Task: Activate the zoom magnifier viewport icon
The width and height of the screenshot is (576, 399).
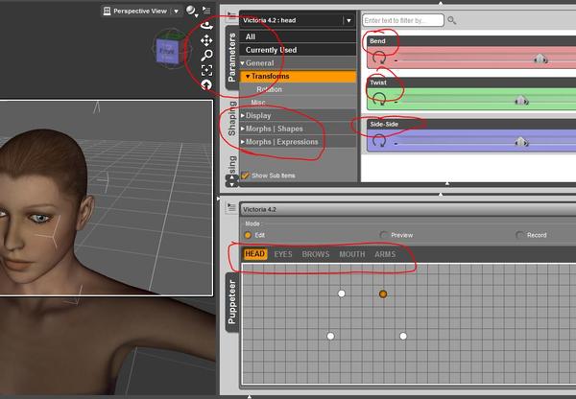Action: pos(206,56)
